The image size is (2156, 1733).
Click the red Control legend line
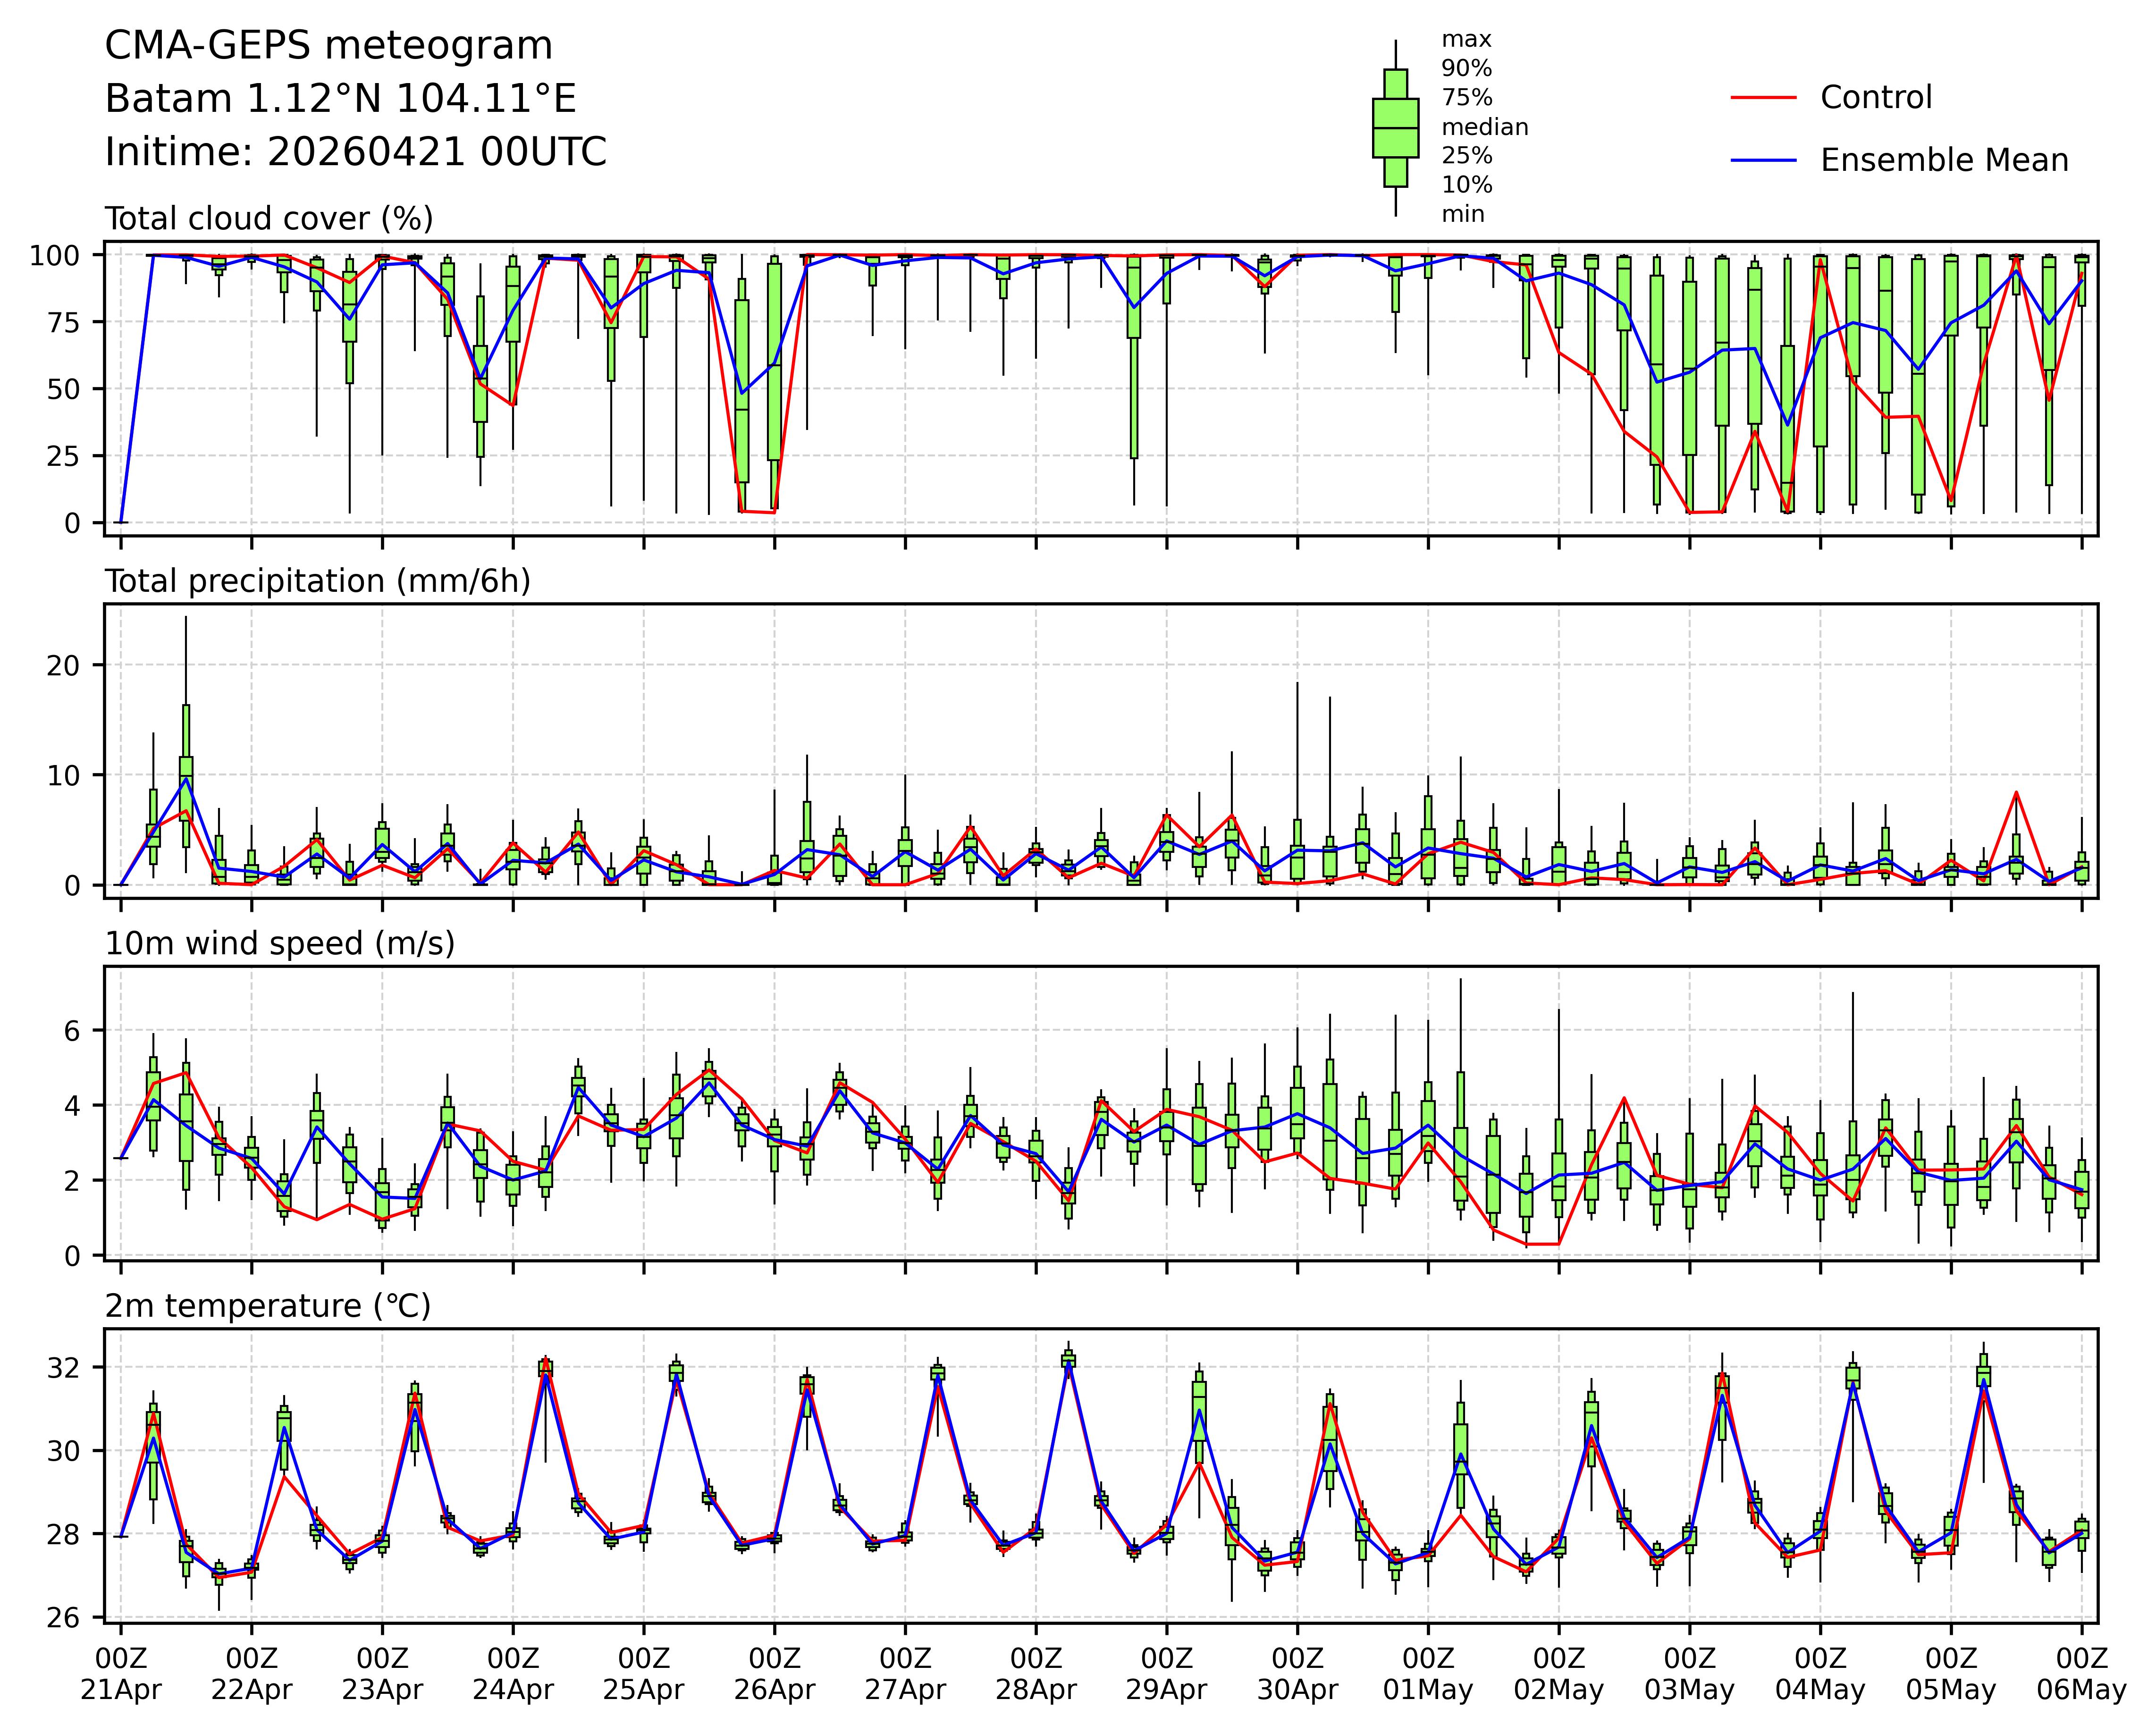pos(1764,98)
